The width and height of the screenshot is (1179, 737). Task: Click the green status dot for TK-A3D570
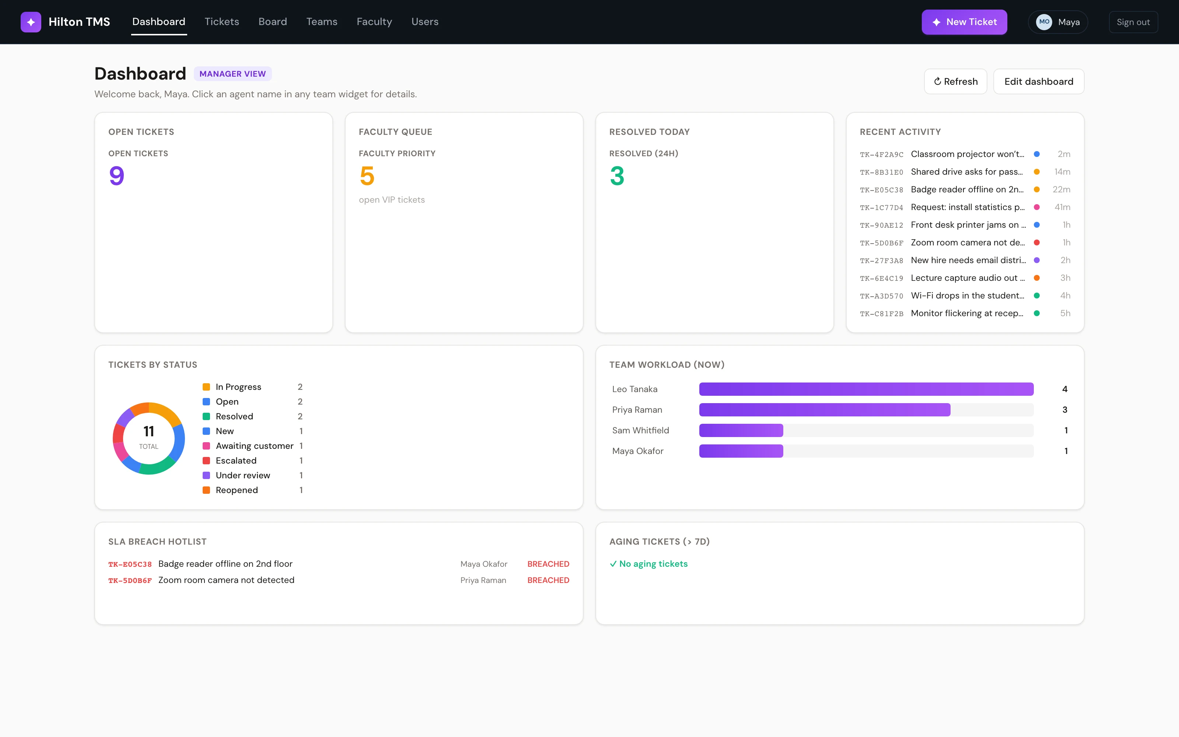[x=1037, y=296]
